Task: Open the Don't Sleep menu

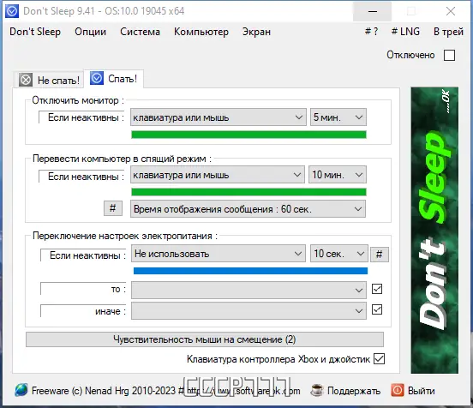Action: coord(35,32)
